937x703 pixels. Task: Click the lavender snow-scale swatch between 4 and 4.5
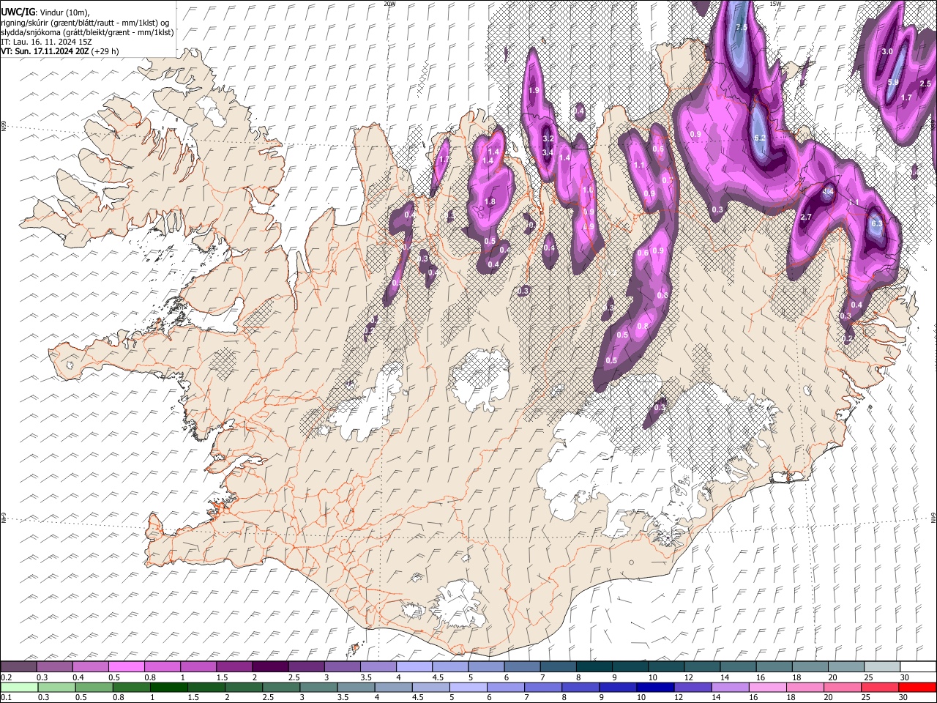[413, 666]
